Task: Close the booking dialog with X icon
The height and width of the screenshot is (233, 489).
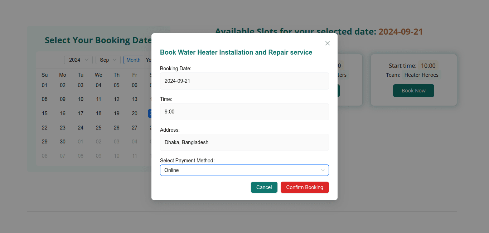Action: pyautogui.click(x=327, y=43)
